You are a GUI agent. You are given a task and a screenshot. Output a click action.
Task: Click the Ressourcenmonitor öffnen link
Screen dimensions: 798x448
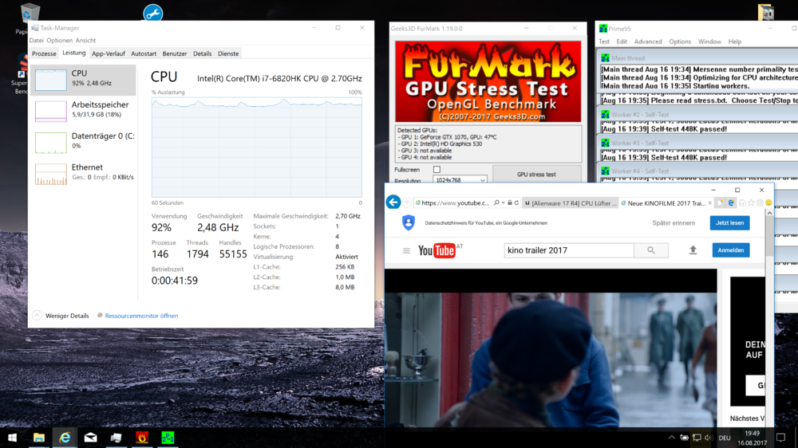[140, 316]
